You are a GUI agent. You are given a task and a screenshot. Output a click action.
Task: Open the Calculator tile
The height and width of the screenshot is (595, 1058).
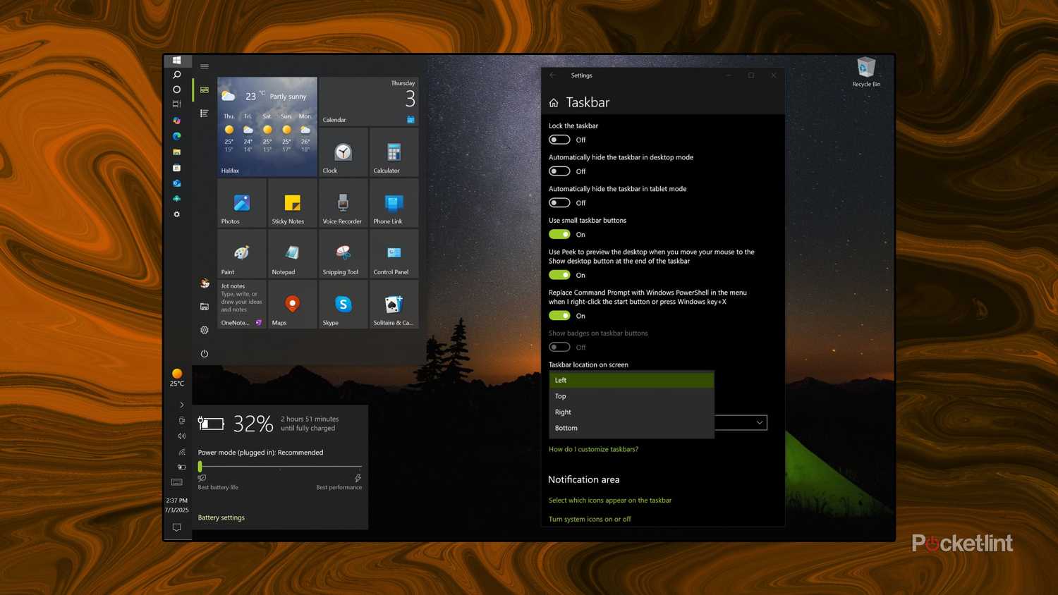[392, 152]
